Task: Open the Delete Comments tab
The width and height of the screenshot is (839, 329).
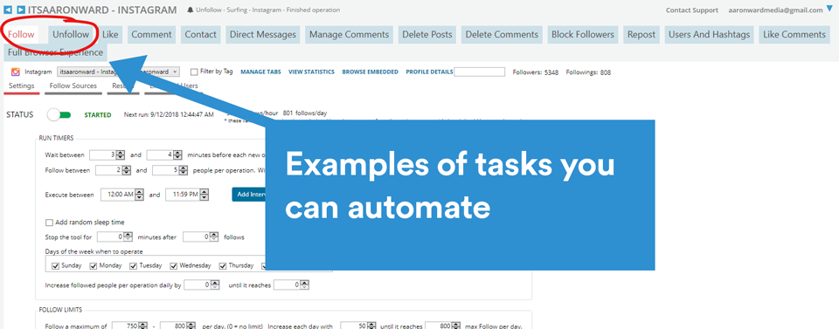Action: [x=502, y=34]
